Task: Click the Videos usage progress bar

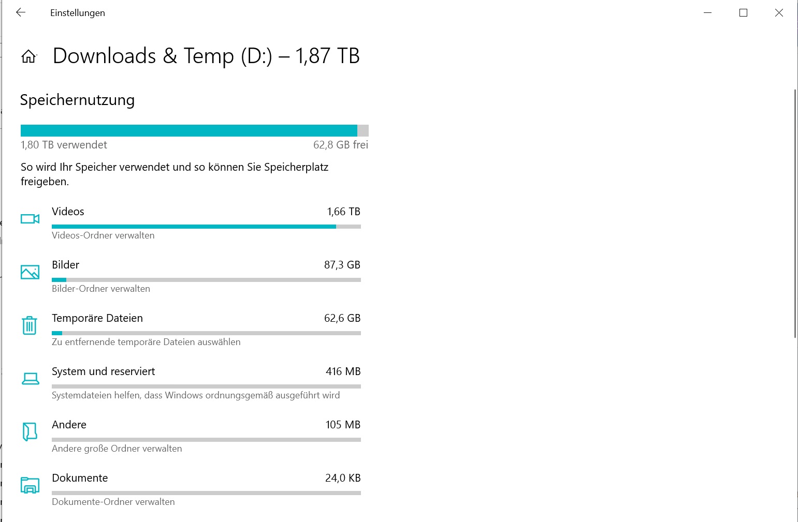Action: tap(206, 227)
